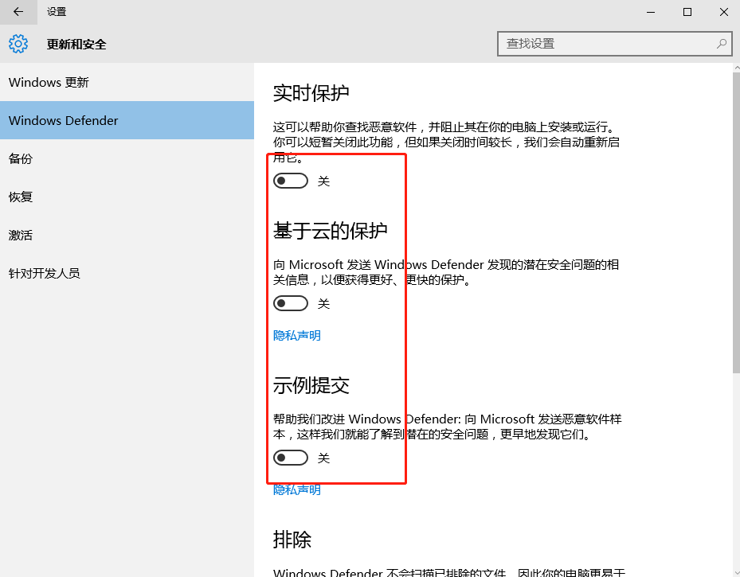Open 隐私声明 under 基于云的保护

296,335
